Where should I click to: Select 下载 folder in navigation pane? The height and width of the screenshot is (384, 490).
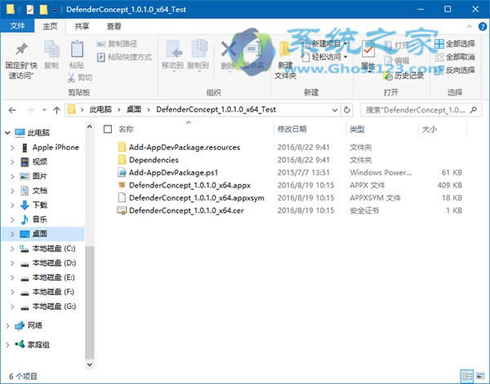pos(39,205)
